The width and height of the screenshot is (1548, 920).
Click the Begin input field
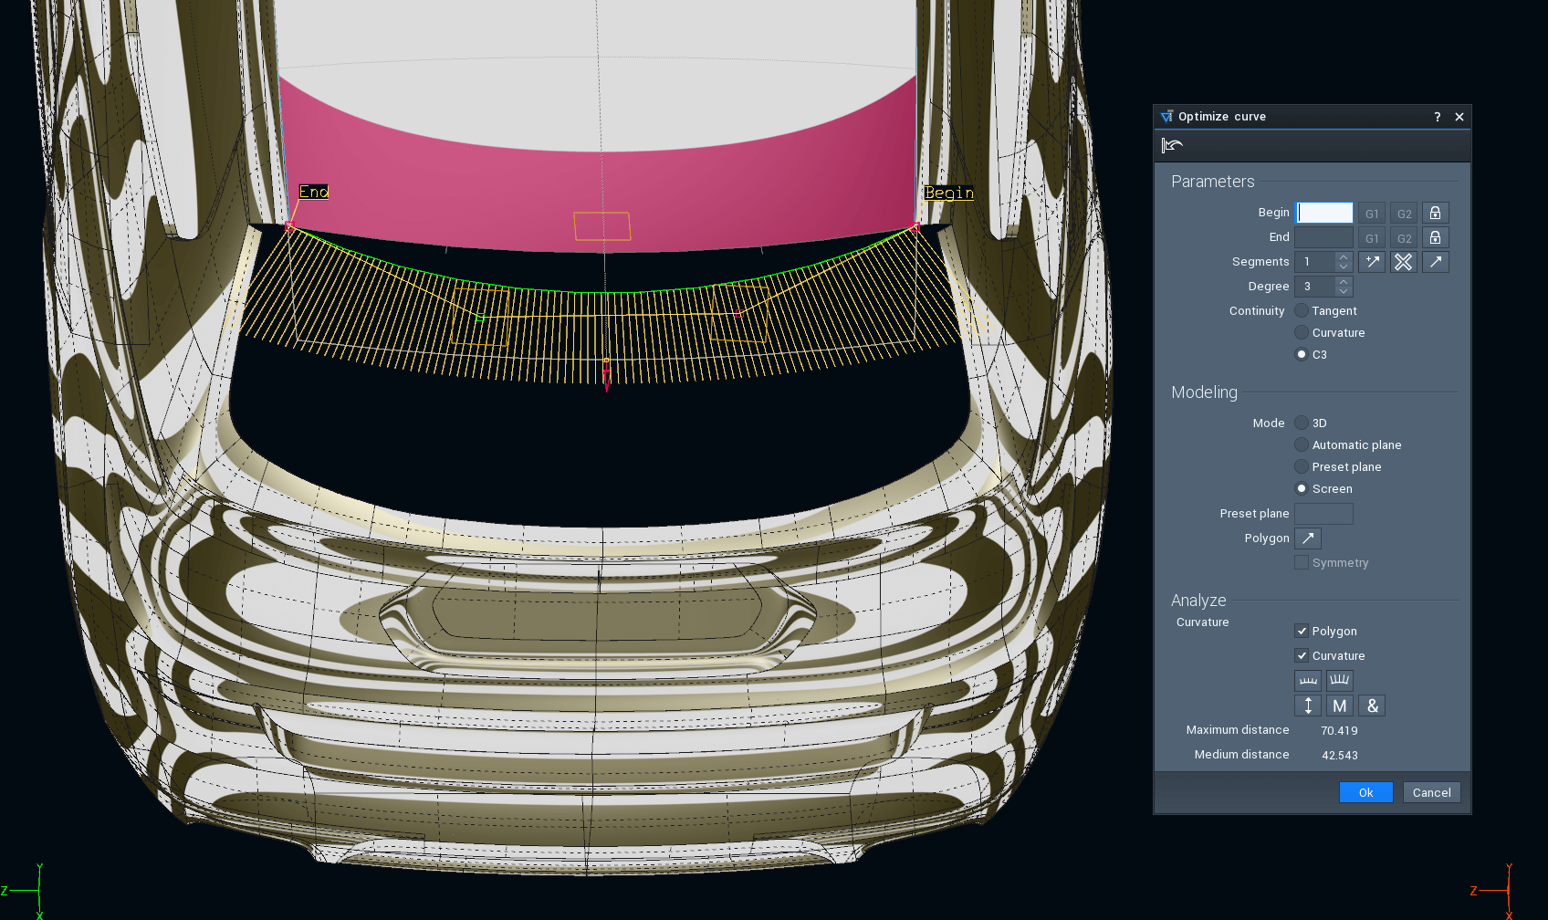(x=1324, y=213)
